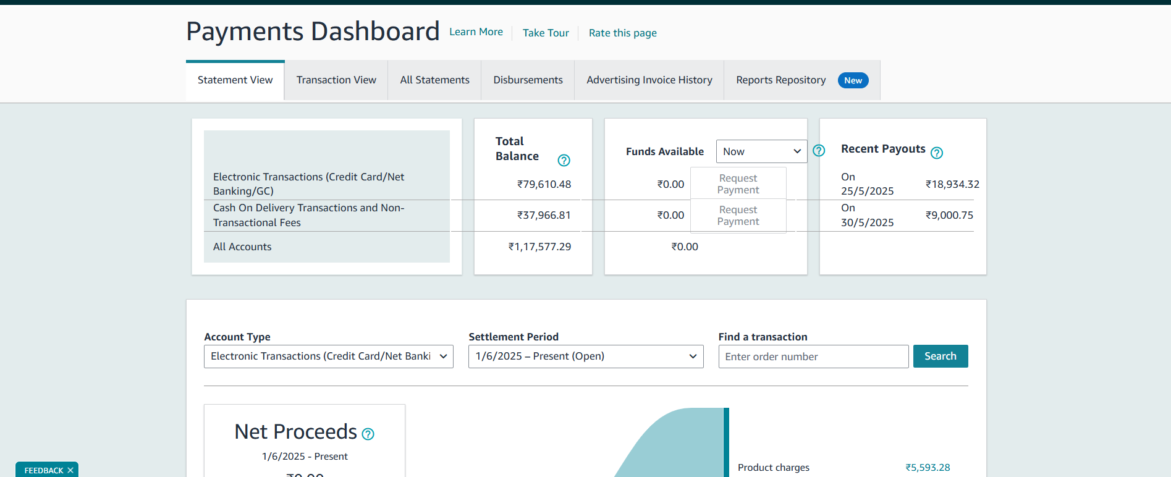Click the Product charges label
Viewport: 1171px width, 477px height.
click(x=774, y=468)
